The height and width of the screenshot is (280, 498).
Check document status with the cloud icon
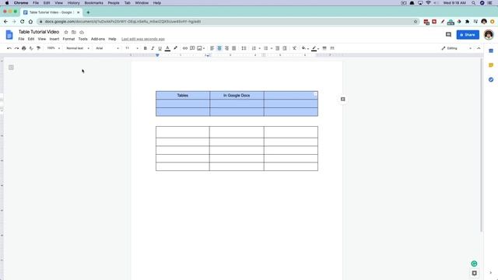tap(82, 32)
